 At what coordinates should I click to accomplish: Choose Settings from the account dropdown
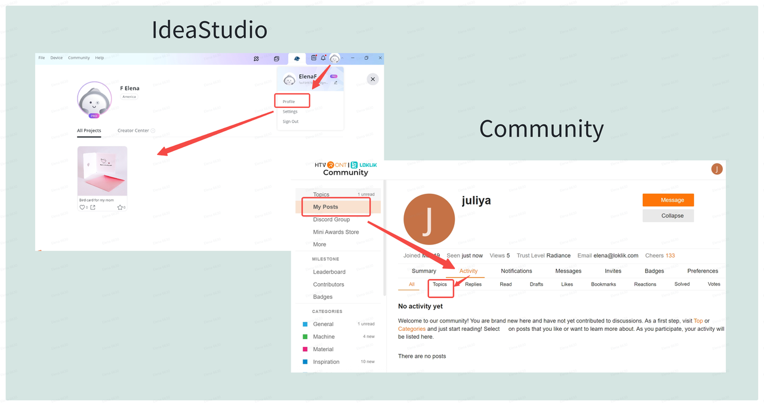(290, 111)
